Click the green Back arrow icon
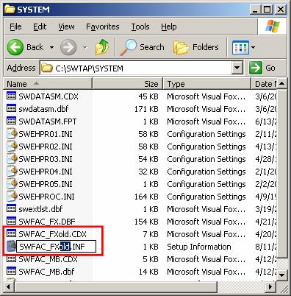The width and height of the screenshot is (291, 296). coord(15,47)
